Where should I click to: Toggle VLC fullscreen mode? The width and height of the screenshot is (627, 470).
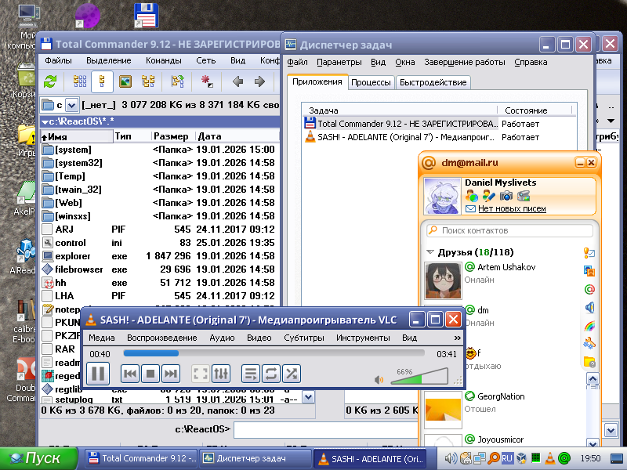click(x=201, y=374)
